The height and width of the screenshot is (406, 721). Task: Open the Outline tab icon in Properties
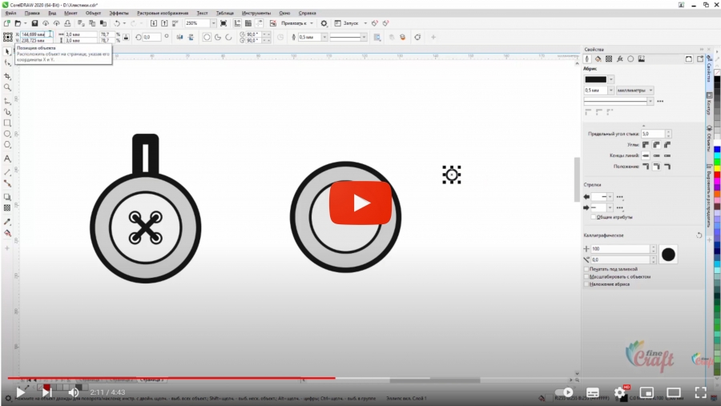pos(587,58)
